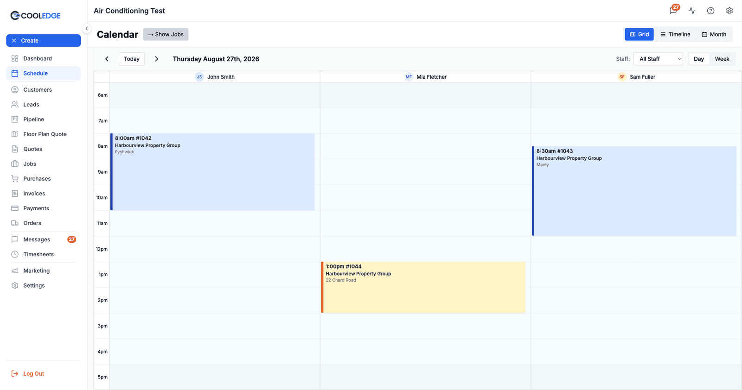
Task: Open Purchases from the sidebar
Action: [43, 179]
